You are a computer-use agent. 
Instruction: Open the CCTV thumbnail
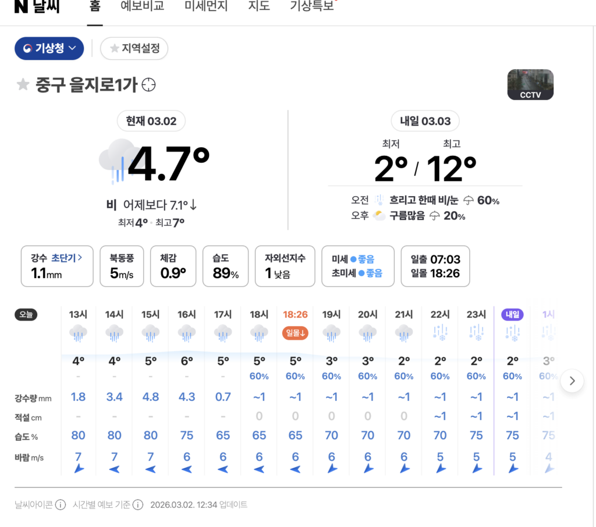coord(530,85)
